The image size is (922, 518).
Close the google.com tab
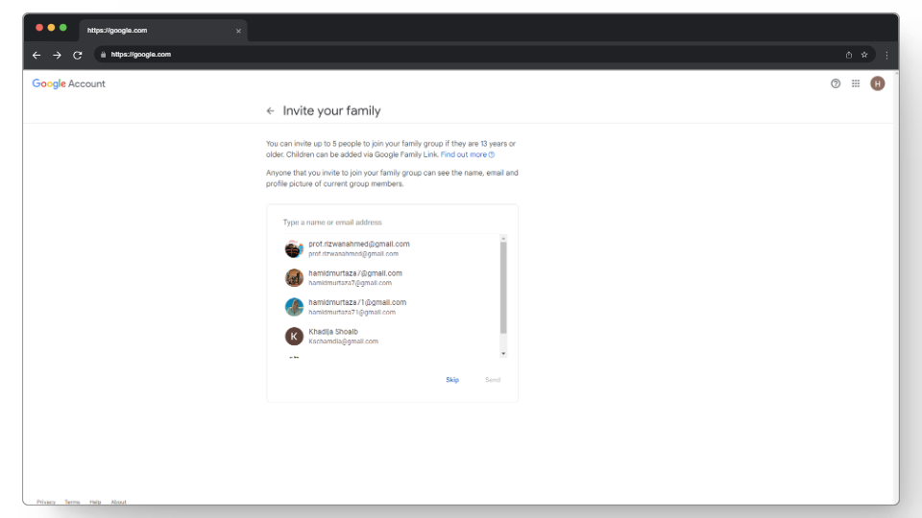click(238, 31)
